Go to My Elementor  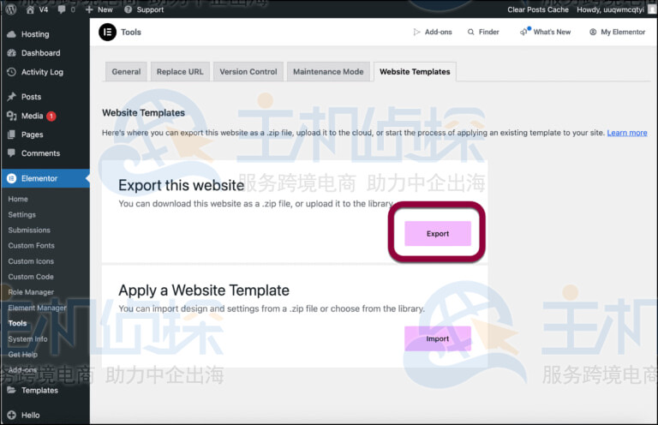tap(623, 32)
